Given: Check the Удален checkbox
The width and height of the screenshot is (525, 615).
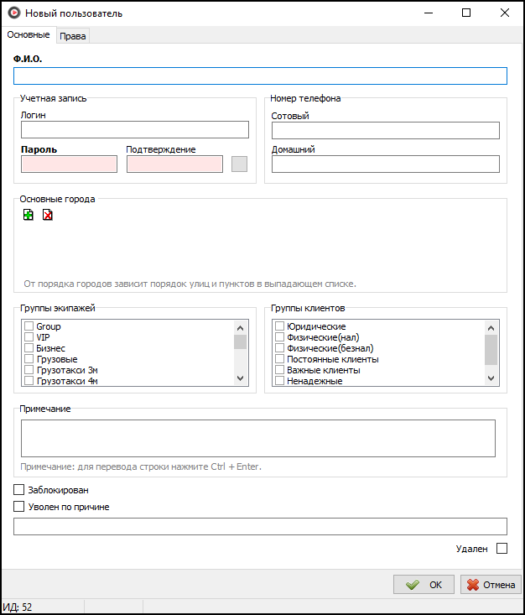Looking at the screenshot, I should [x=502, y=549].
